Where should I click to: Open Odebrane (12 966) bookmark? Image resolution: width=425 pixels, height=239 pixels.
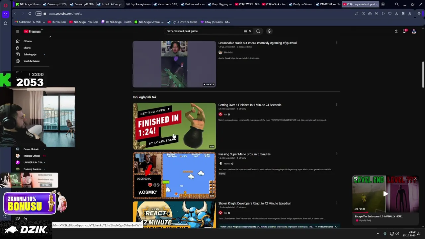pos(30,22)
